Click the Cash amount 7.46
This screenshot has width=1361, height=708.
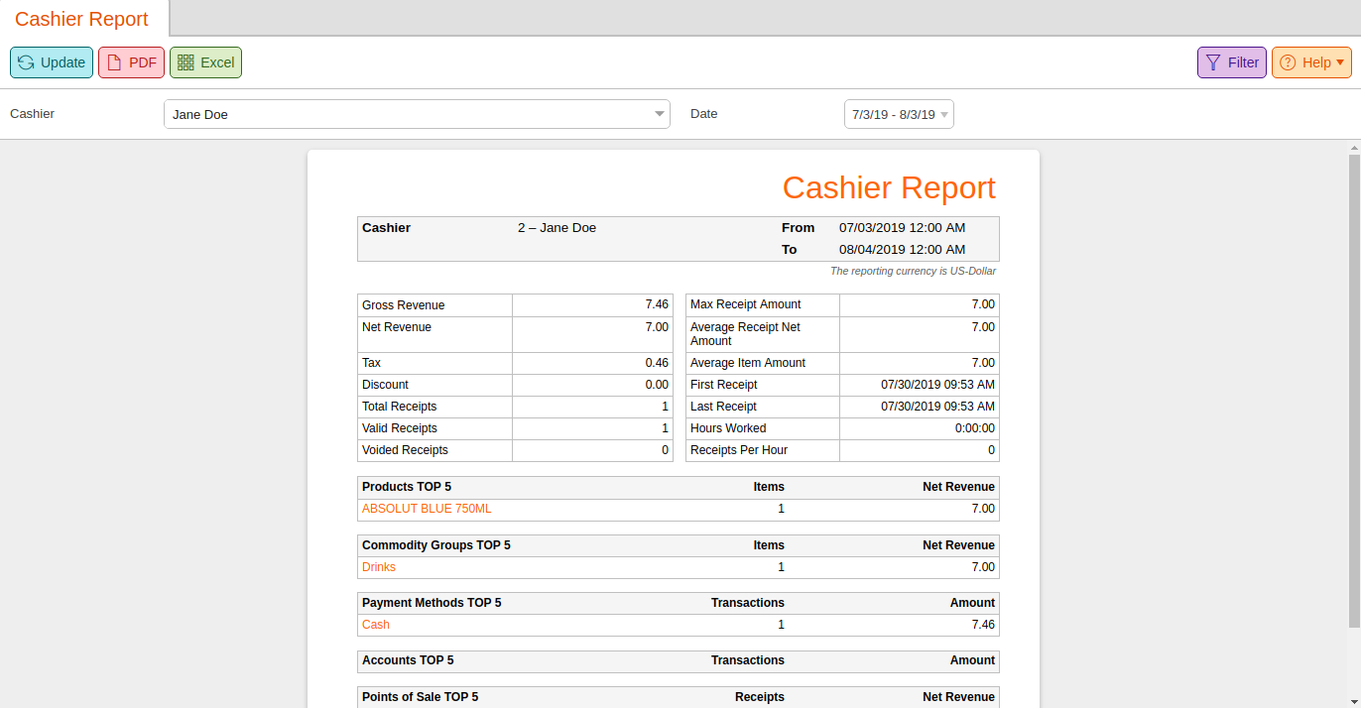click(983, 625)
